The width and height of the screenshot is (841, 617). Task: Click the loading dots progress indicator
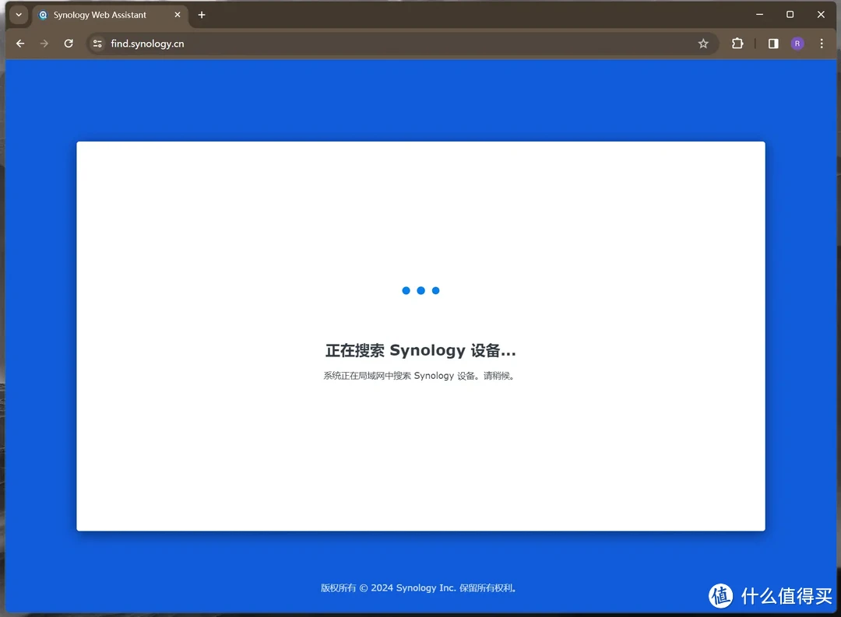pos(420,290)
